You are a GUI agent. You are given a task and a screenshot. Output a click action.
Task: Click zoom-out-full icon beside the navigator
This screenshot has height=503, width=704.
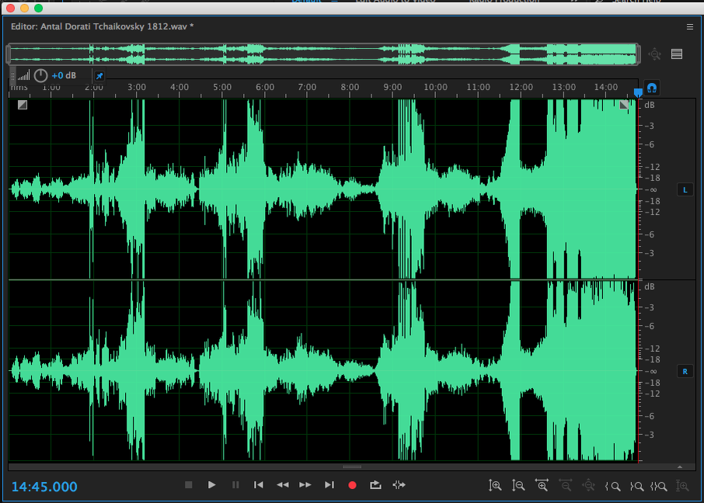(654, 54)
